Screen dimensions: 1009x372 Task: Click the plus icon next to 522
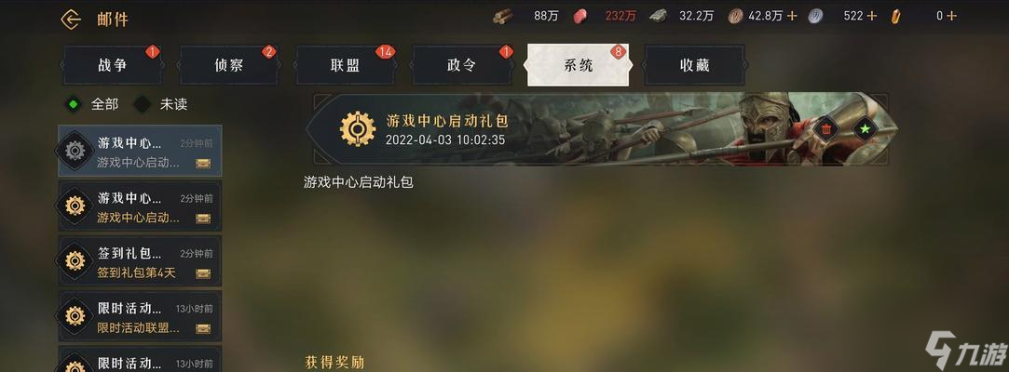871,16
